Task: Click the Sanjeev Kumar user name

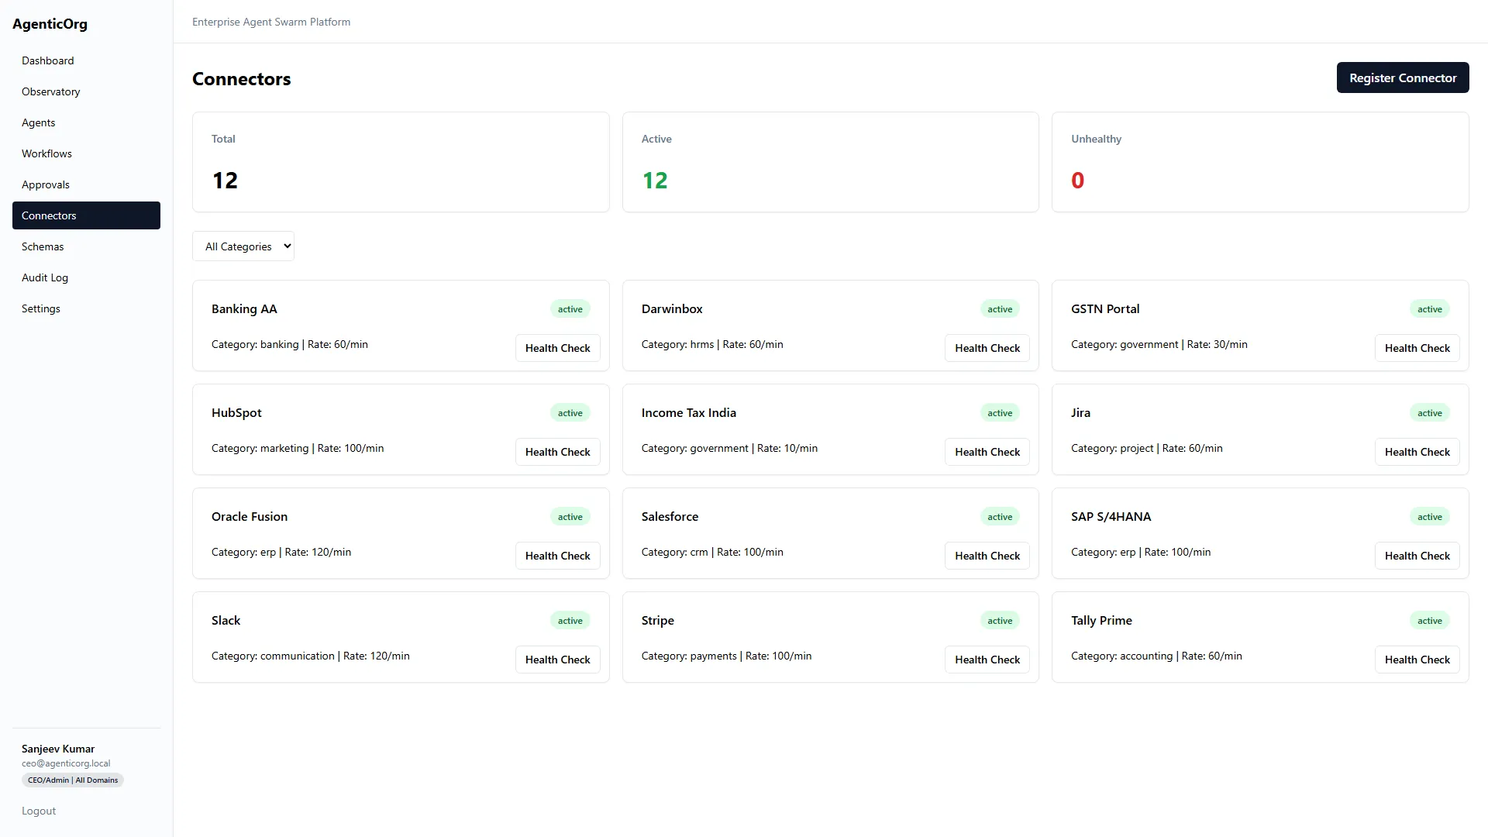Action: (x=58, y=749)
